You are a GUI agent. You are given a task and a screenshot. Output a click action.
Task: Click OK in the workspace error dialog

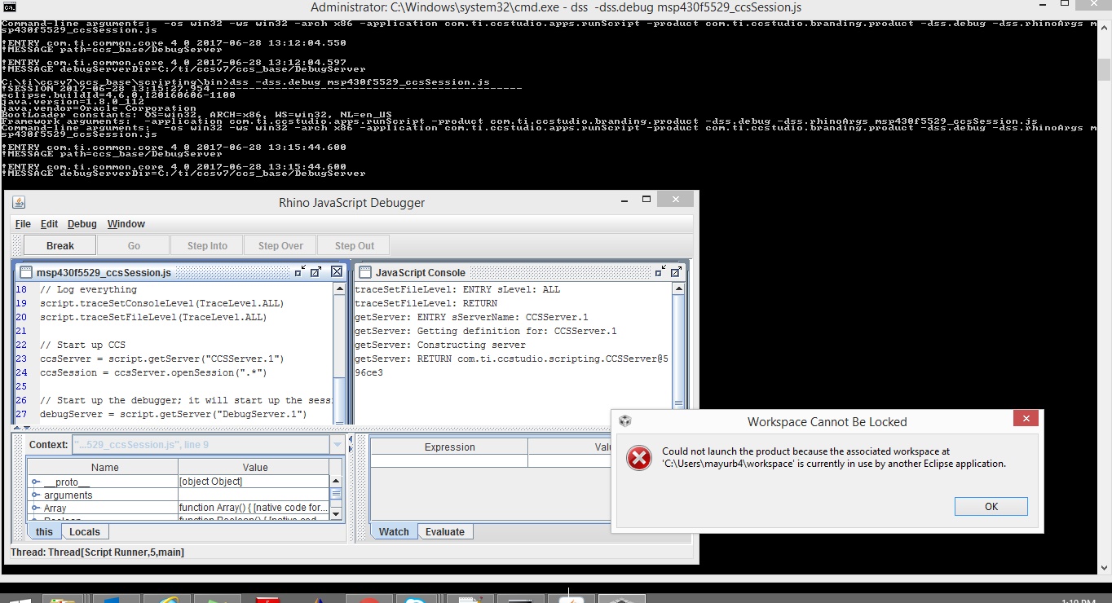(x=991, y=506)
